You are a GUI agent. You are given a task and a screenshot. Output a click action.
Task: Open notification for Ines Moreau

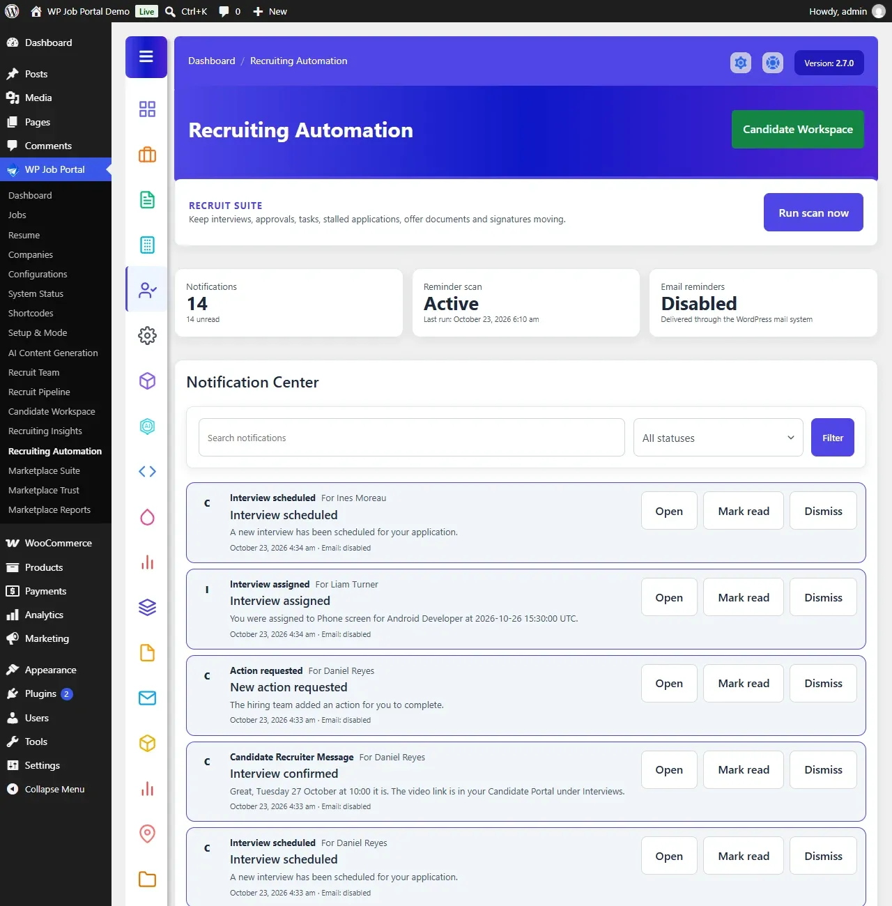point(669,511)
